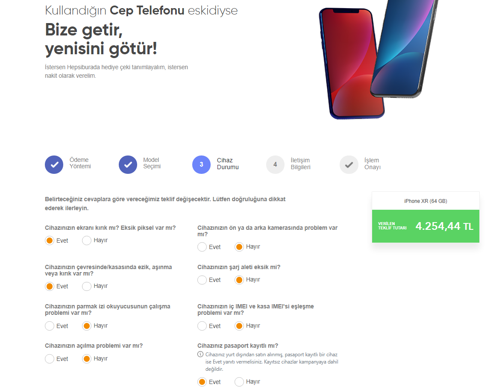Click the Ödeme Yöntemi step checkmark icon
499x390 pixels.
click(54, 164)
